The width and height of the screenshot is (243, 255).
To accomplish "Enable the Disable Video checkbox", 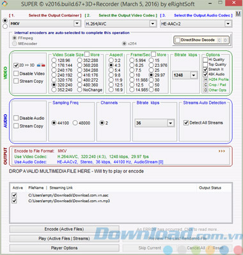I will (16, 73).
